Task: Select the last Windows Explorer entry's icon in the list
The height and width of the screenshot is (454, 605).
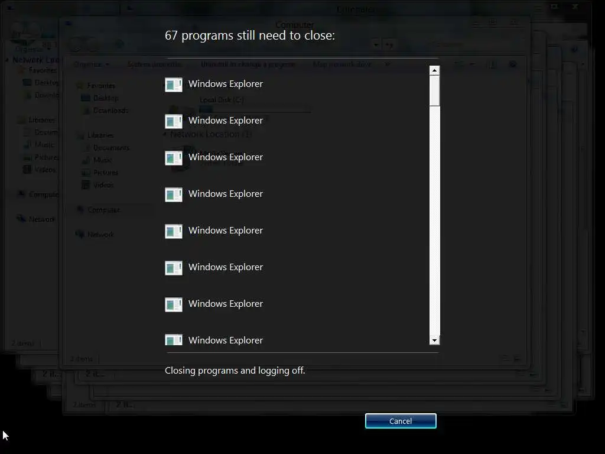Action: [174, 339]
